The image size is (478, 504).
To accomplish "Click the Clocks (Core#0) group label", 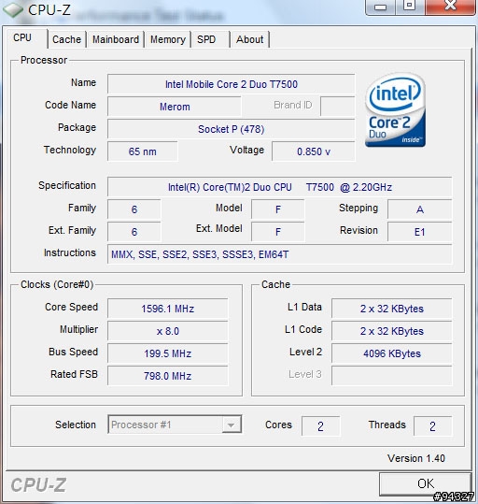I will click(57, 284).
